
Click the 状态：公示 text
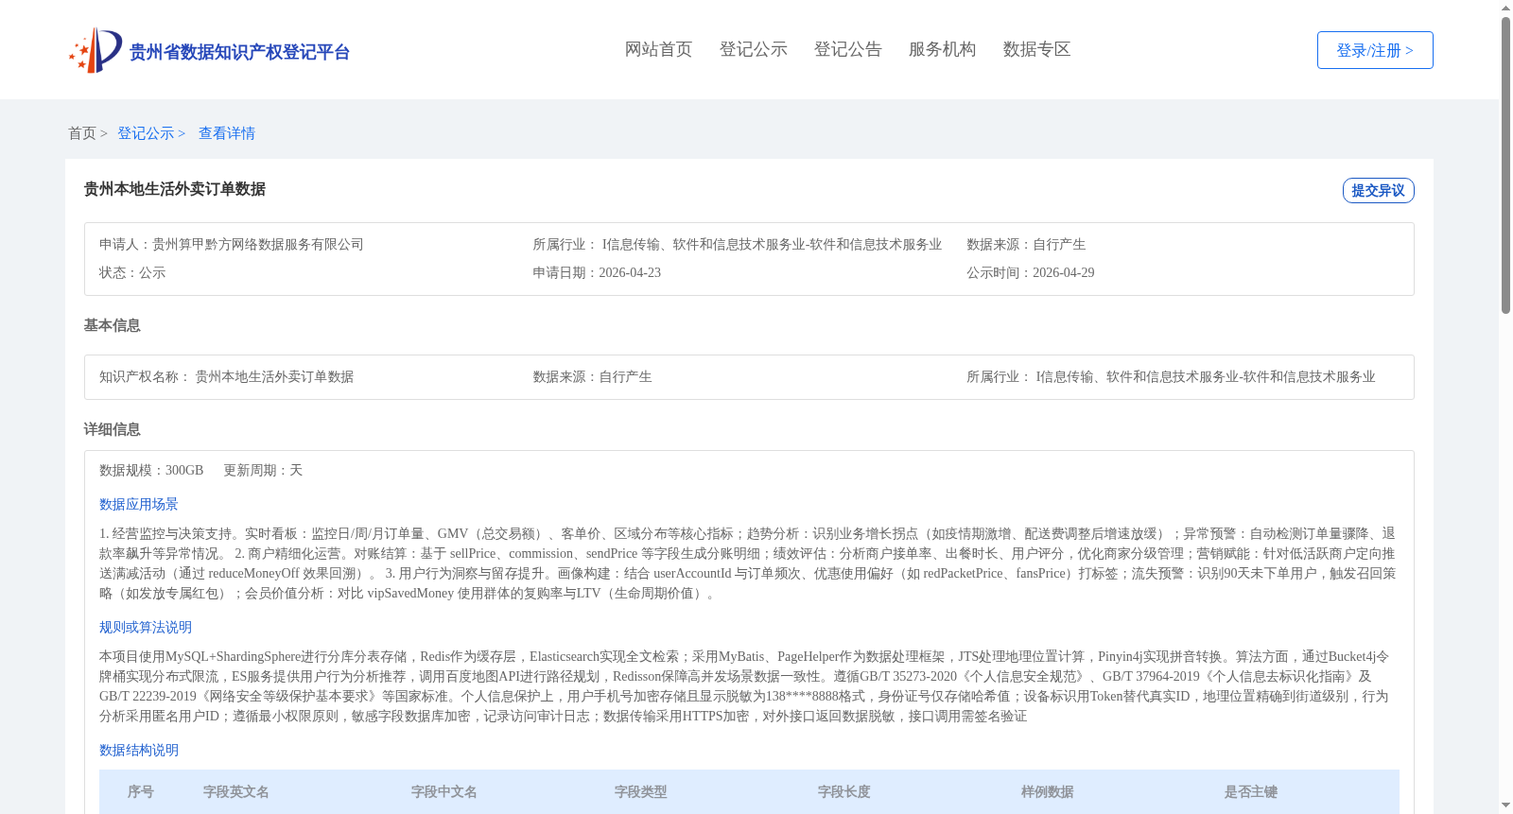[132, 272]
